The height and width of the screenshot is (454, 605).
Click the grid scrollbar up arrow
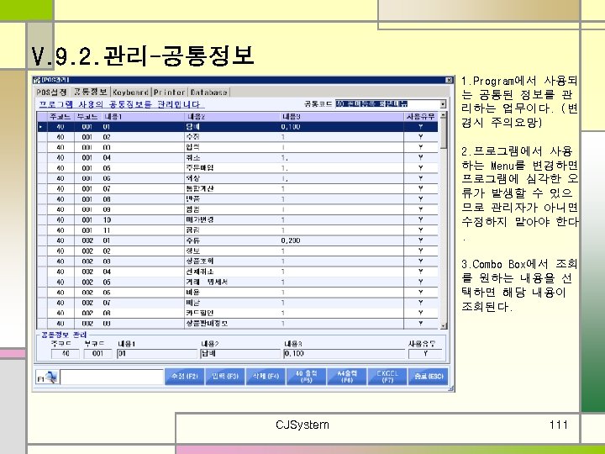click(x=444, y=115)
